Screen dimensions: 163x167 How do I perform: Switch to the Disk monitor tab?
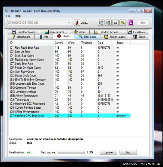55,32
